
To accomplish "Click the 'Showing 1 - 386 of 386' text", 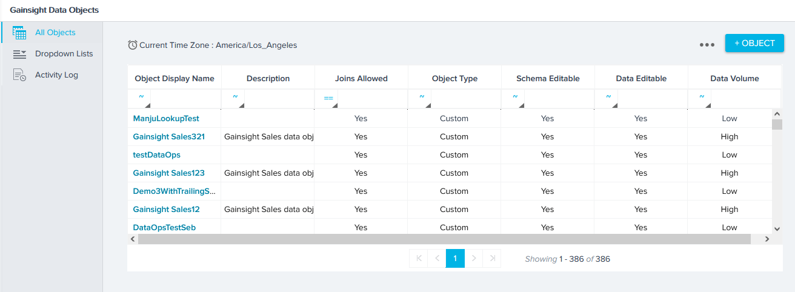I will tap(568, 259).
